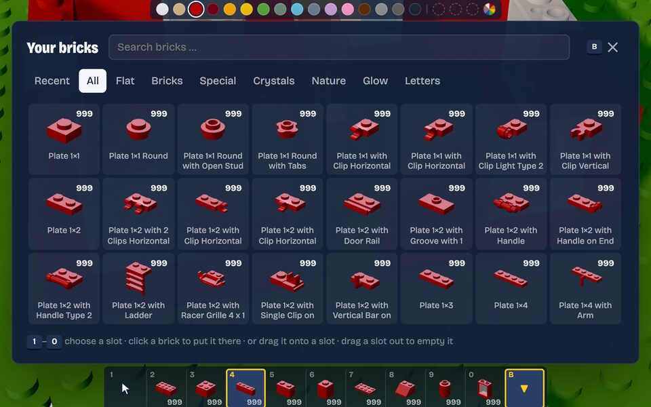Select the Plate 1×2 brick
Screen dimensions: 651x407
click(64, 214)
